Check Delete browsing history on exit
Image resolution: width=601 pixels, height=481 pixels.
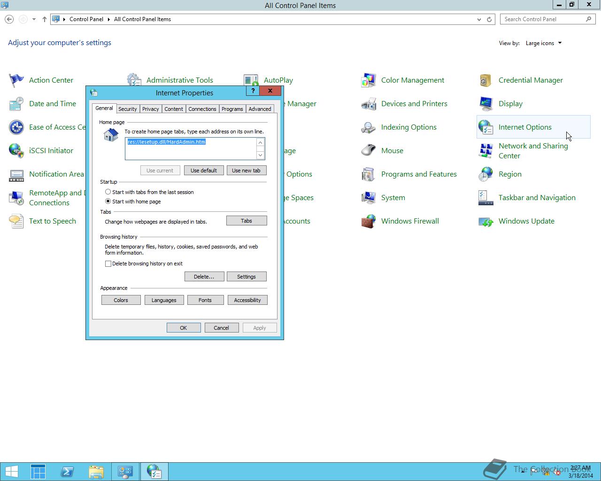(144, 264)
